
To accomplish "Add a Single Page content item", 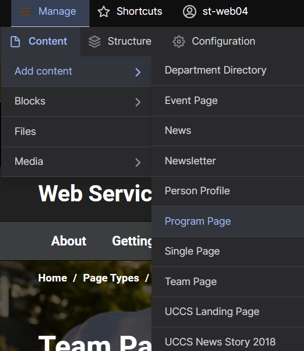I will coord(228,252).
